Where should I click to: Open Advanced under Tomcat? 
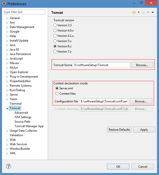tap(21, 113)
